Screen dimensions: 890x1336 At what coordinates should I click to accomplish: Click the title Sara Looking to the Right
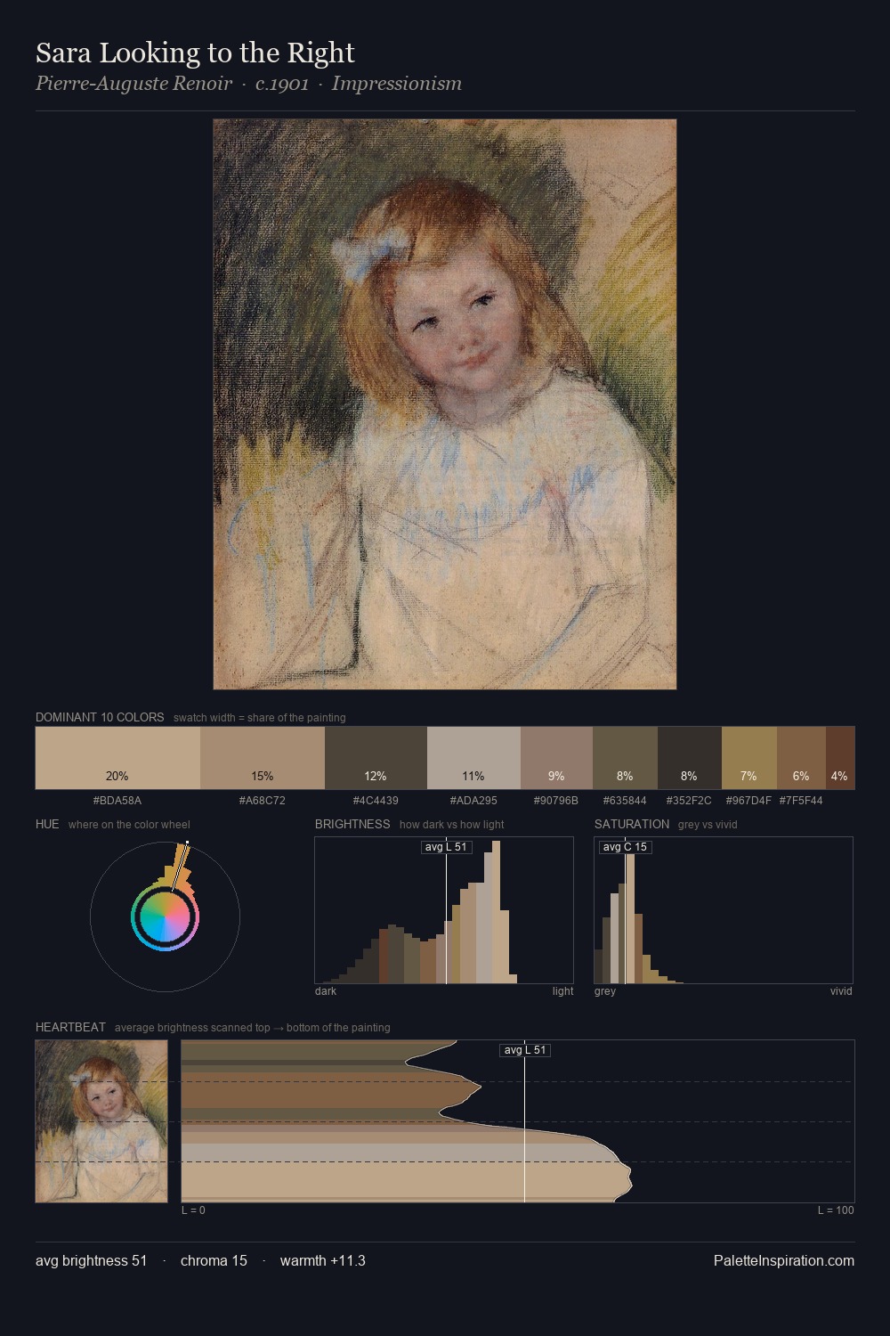click(195, 53)
